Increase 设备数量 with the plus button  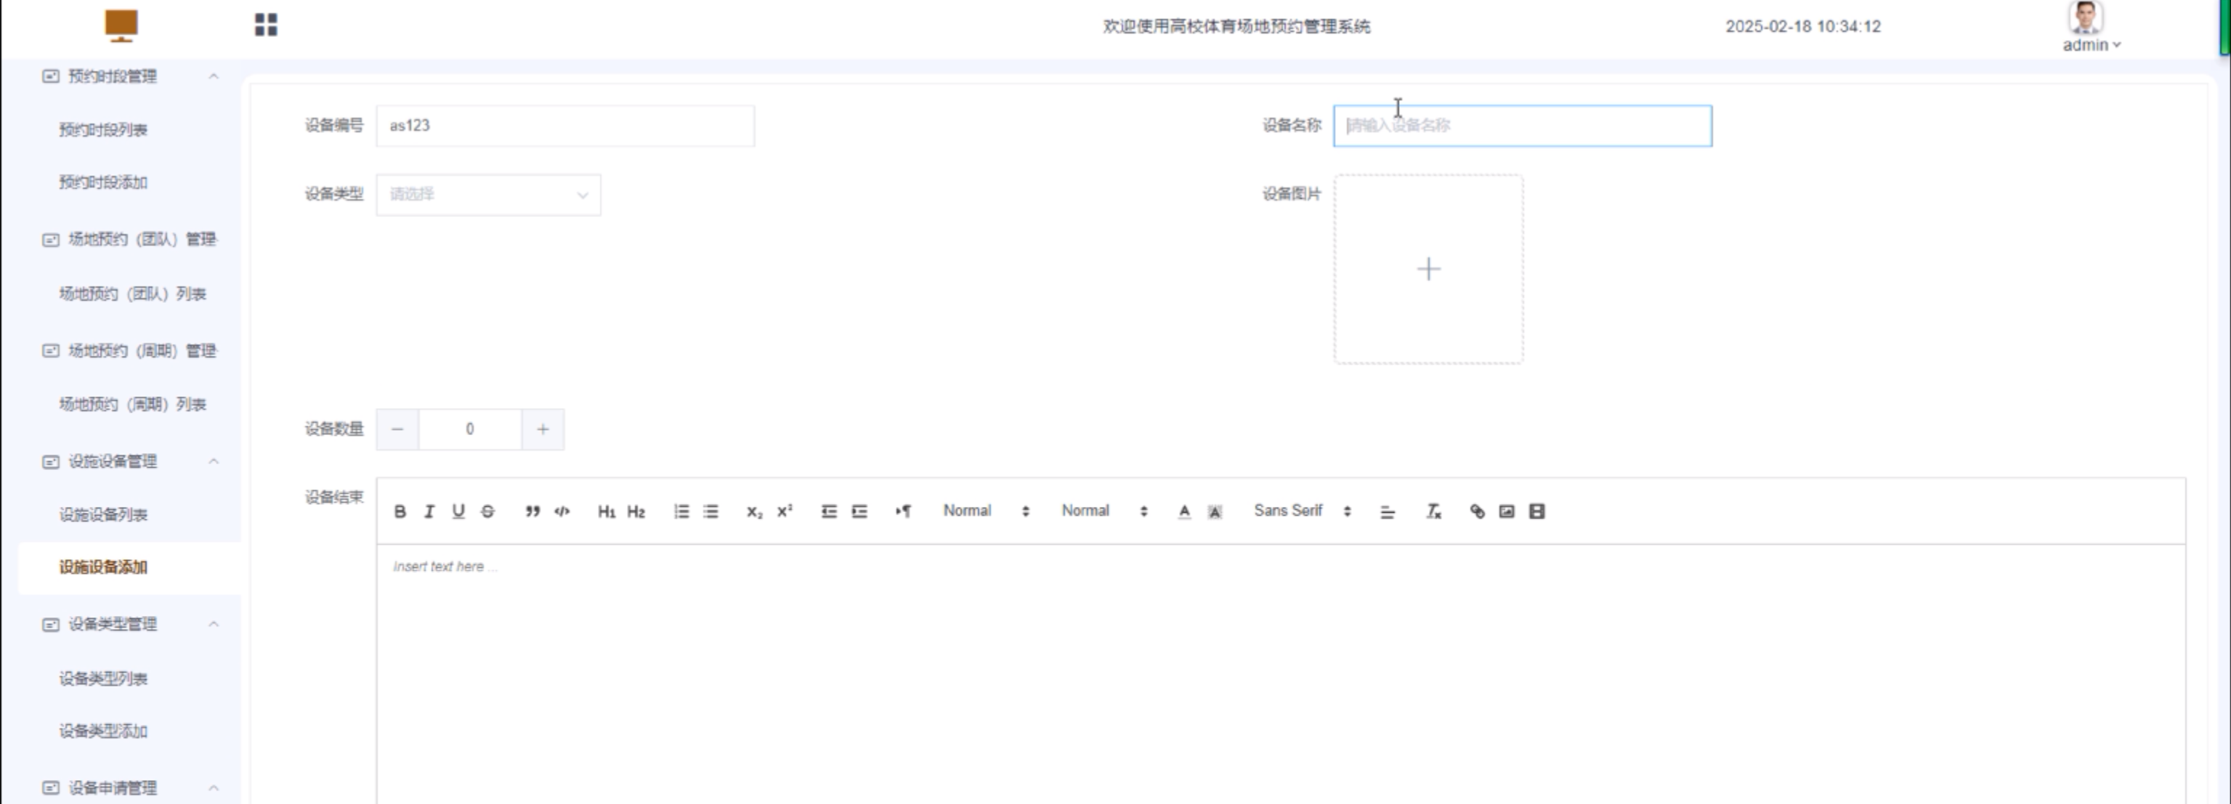click(542, 429)
